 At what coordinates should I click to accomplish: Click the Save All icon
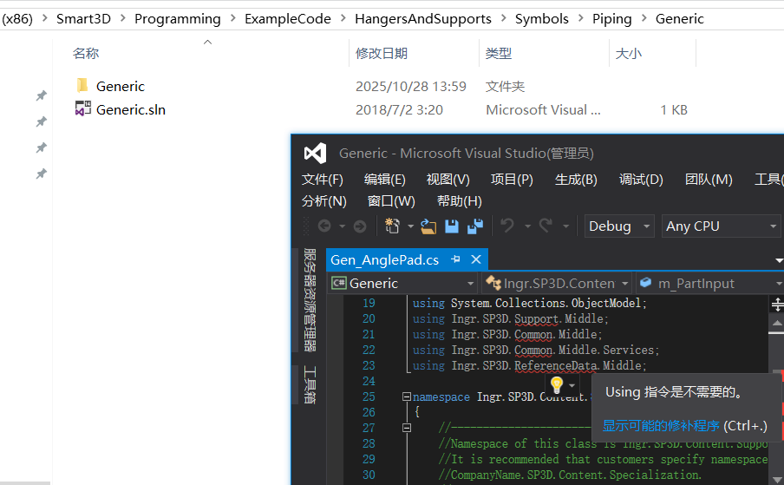[x=475, y=226]
